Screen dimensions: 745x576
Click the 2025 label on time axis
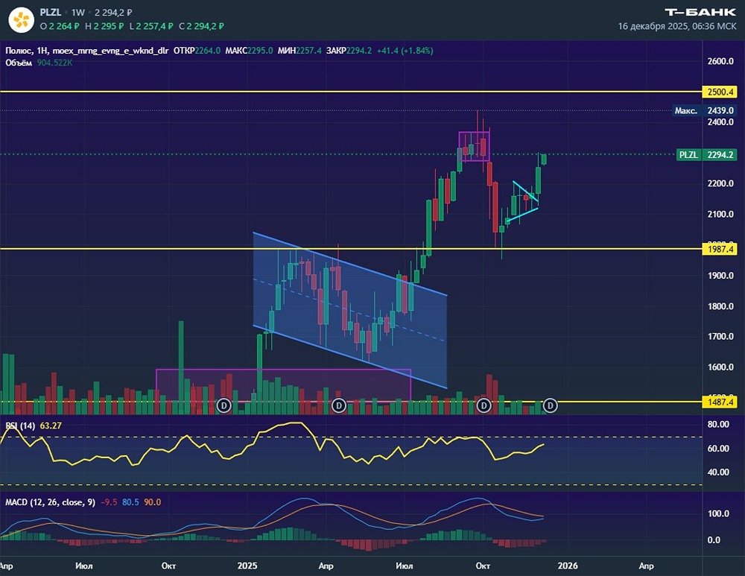click(247, 566)
